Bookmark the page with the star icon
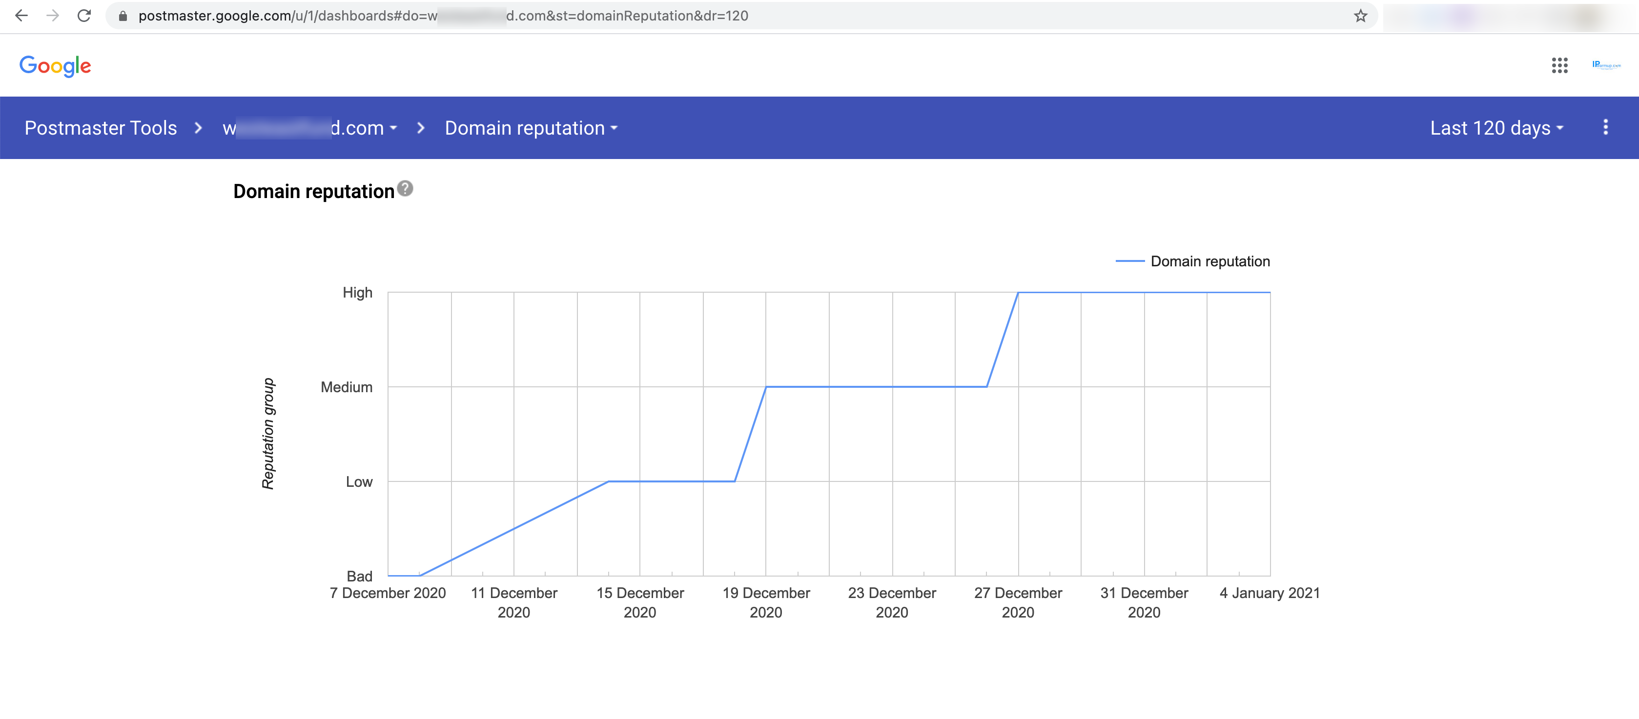The image size is (1639, 719). (x=1360, y=16)
